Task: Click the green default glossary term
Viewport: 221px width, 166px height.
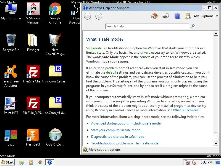Action: click(x=111, y=72)
